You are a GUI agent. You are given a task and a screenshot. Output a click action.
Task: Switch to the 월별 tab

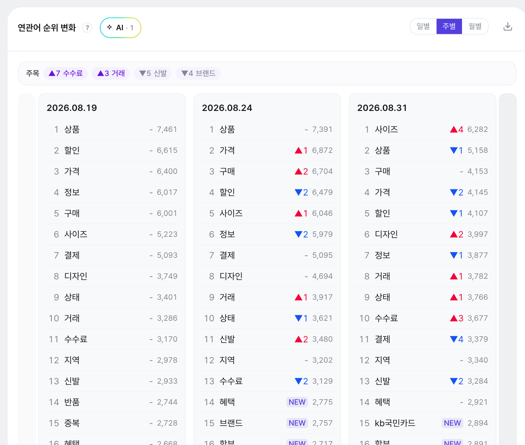click(475, 26)
